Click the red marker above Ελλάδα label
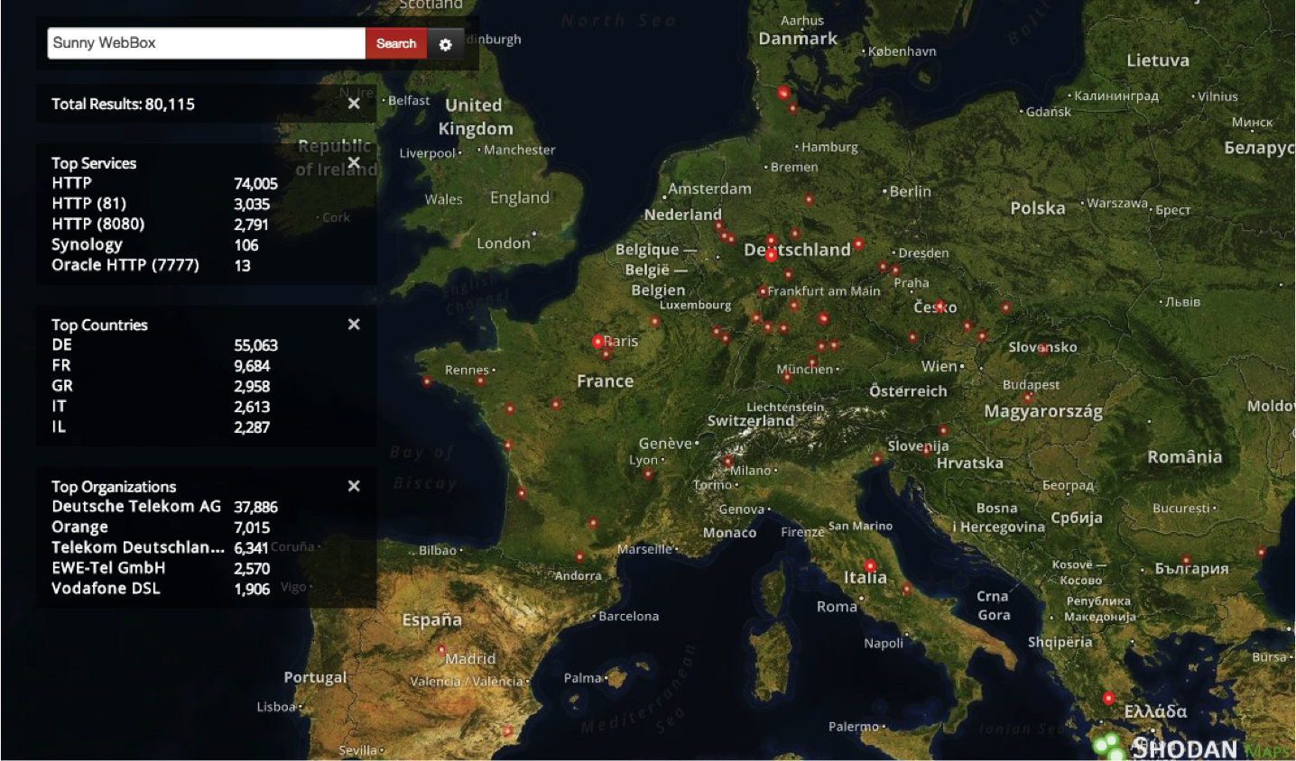The width and height of the screenshot is (1296, 761). tap(1108, 698)
